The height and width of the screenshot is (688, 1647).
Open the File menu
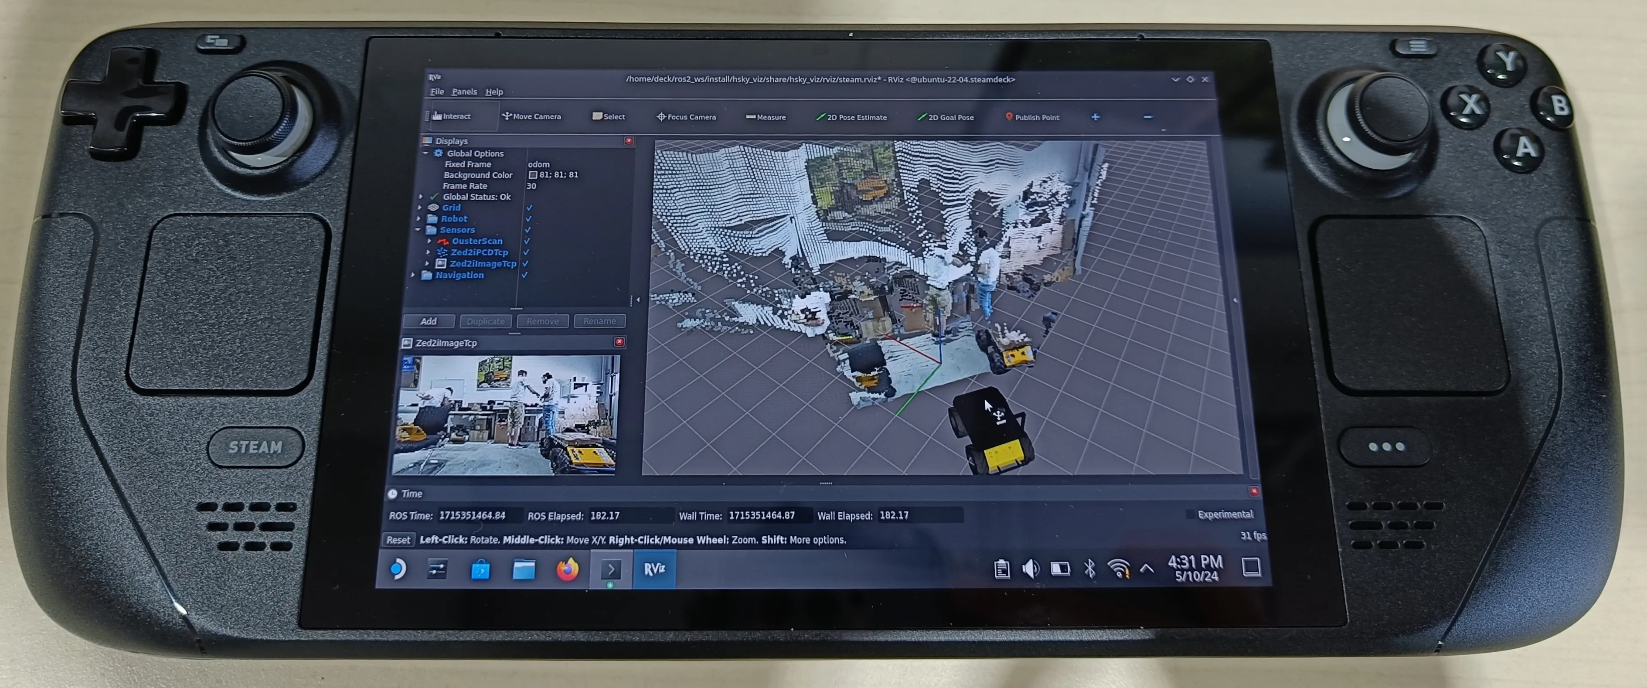click(437, 92)
